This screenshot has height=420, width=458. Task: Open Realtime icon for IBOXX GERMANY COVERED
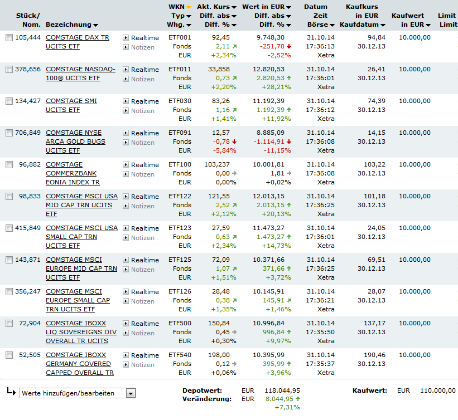tap(126, 355)
